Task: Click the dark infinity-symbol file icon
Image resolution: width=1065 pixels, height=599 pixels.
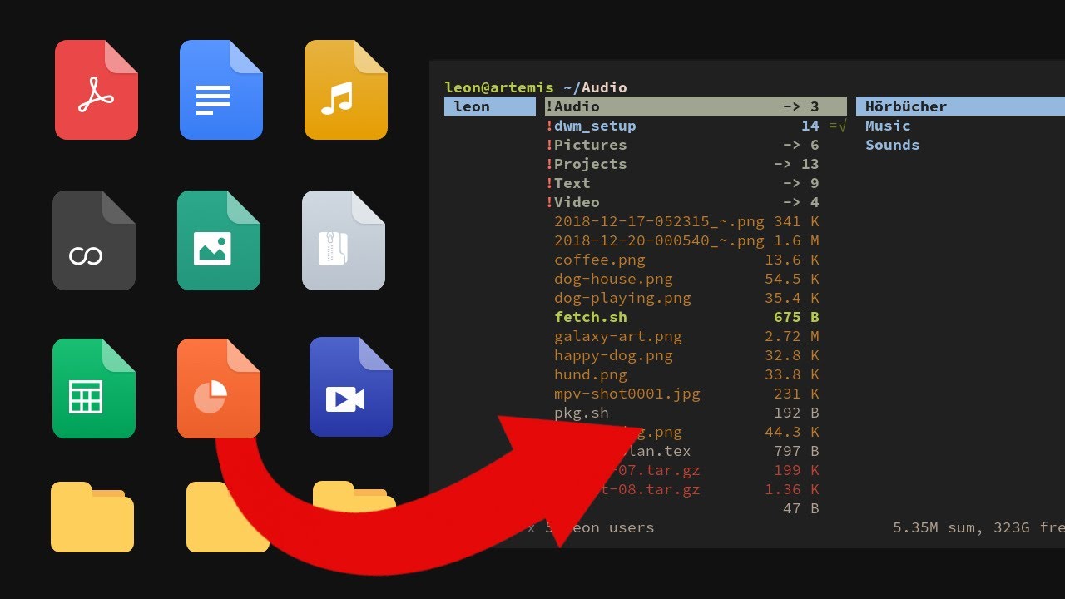Action: [x=94, y=240]
